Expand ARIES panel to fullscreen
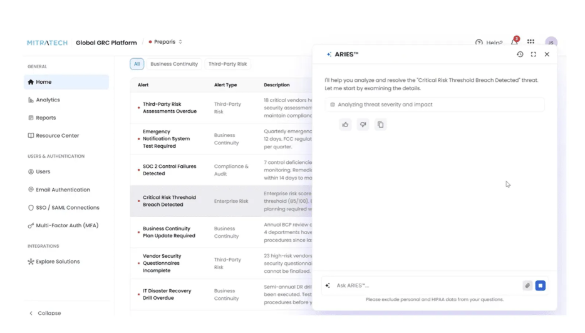 point(533,54)
